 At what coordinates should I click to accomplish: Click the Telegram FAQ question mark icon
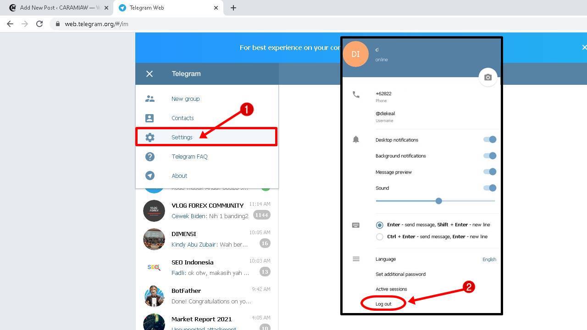click(150, 157)
